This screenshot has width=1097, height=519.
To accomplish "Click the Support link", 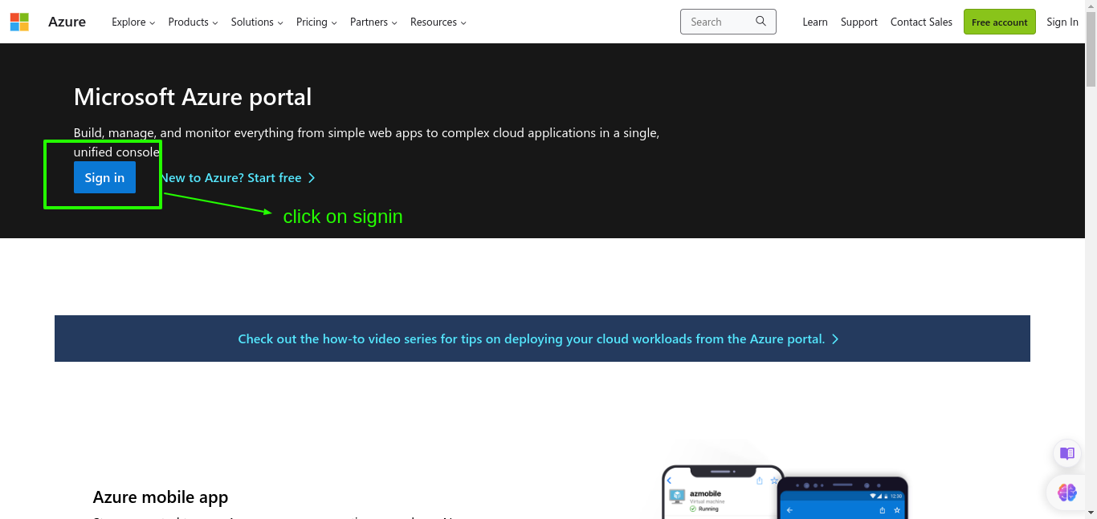I will pos(858,22).
